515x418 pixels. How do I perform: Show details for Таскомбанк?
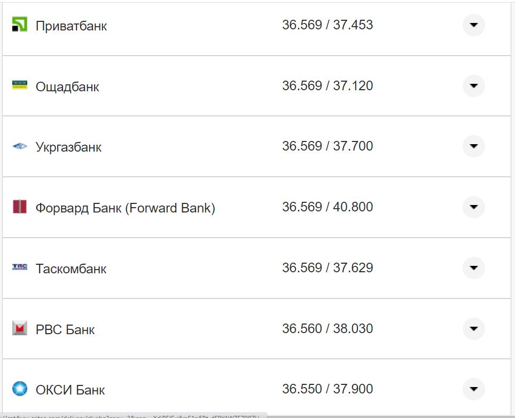[x=473, y=268]
